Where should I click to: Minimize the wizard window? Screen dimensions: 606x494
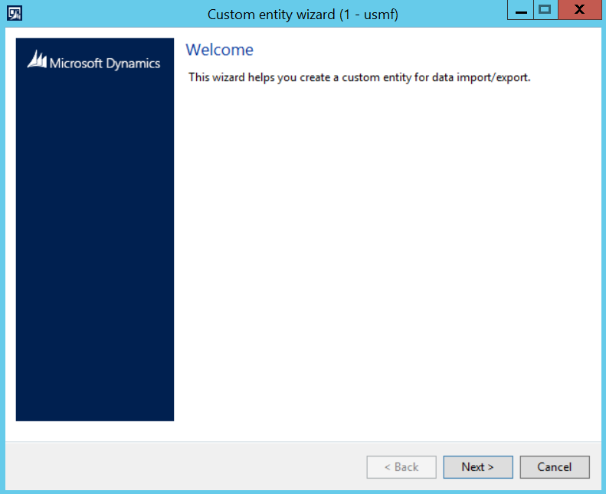click(521, 10)
